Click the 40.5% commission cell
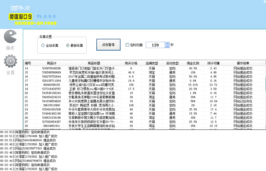Image resolution: width=266 pixels, height=171 pixels. coord(193,68)
